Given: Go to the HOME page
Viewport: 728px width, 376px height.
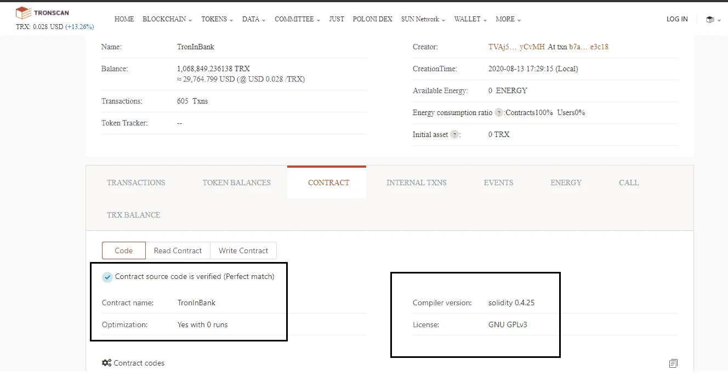Looking at the screenshot, I should pyautogui.click(x=124, y=19).
